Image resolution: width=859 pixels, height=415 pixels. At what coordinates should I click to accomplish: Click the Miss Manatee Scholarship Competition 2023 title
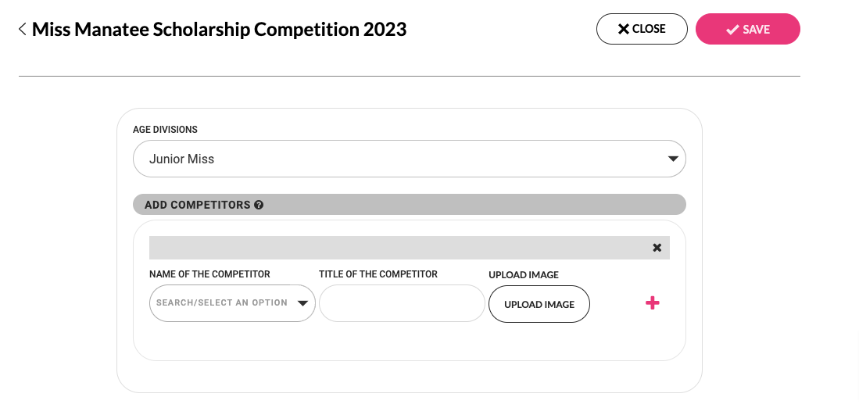[219, 30]
